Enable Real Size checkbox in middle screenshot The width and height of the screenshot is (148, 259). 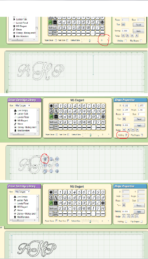(68, 135)
